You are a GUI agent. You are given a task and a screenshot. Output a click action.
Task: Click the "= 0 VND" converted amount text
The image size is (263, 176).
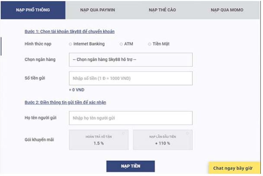point(78,90)
